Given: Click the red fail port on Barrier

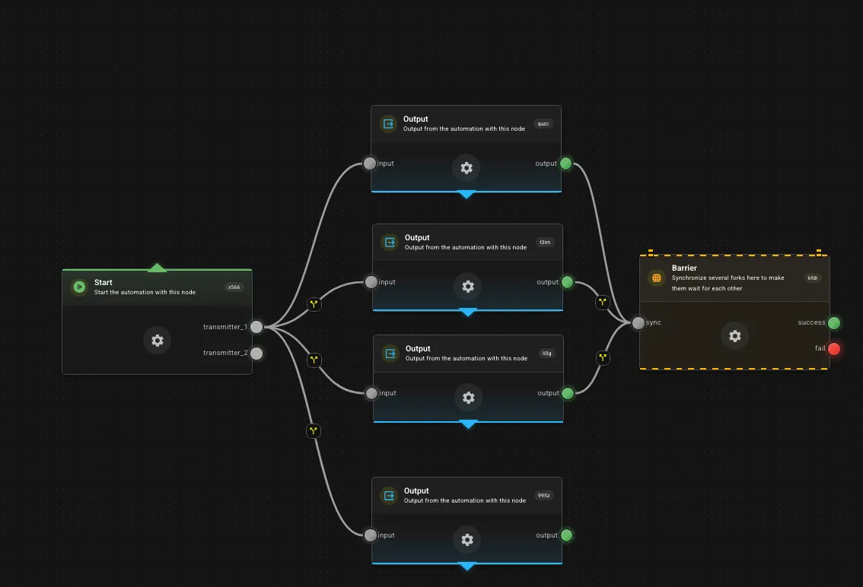Looking at the screenshot, I should 834,349.
